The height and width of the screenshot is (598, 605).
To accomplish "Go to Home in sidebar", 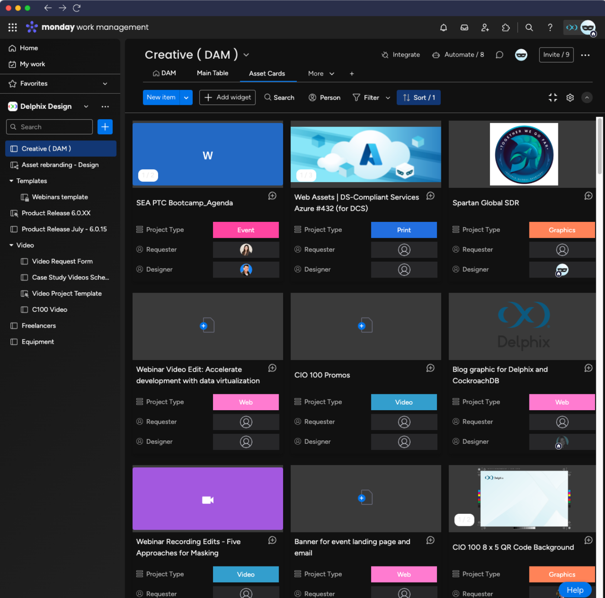I will (29, 48).
